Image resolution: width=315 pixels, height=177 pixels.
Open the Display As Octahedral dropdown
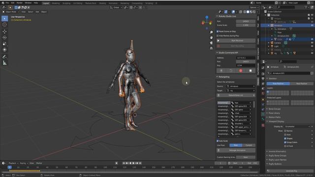coord(297,127)
